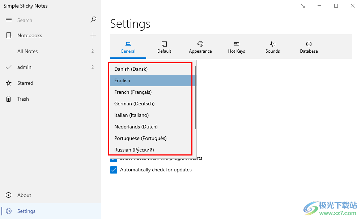Open the Settings page label

click(x=26, y=211)
